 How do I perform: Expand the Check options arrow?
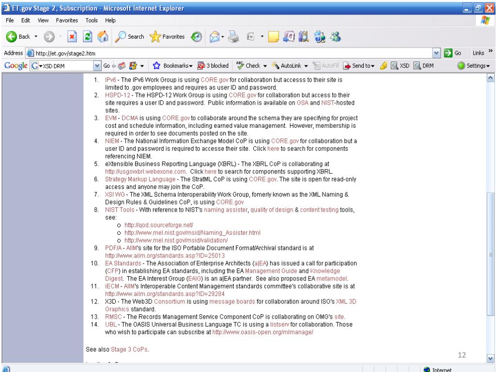[265, 66]
